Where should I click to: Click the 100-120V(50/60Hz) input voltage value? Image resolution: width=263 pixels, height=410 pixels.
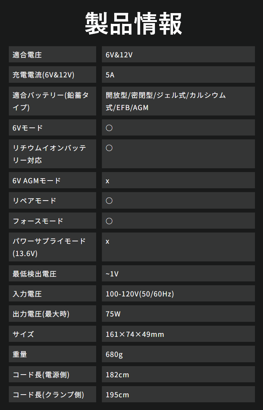pyautogui.click(x=140, y=294)
